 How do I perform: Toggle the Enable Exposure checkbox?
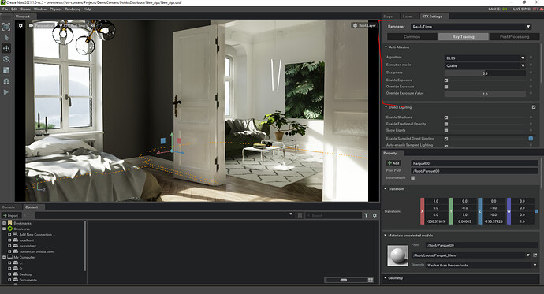446,80
